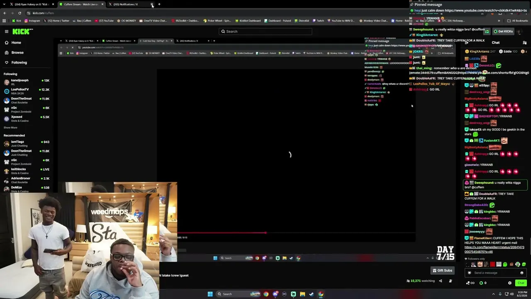Open LosPollosTV channel in Following list

[27, 91]
